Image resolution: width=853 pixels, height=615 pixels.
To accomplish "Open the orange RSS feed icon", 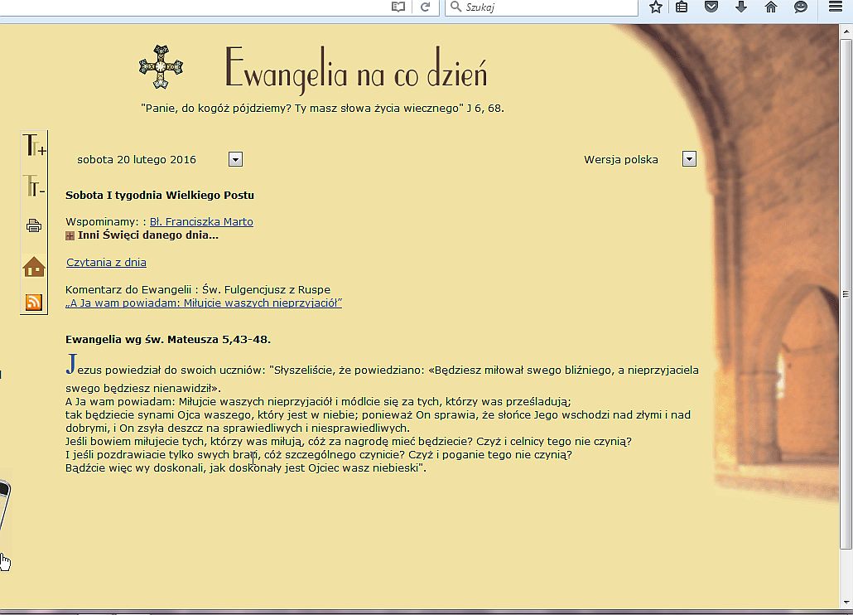I will tap(34, 303).
